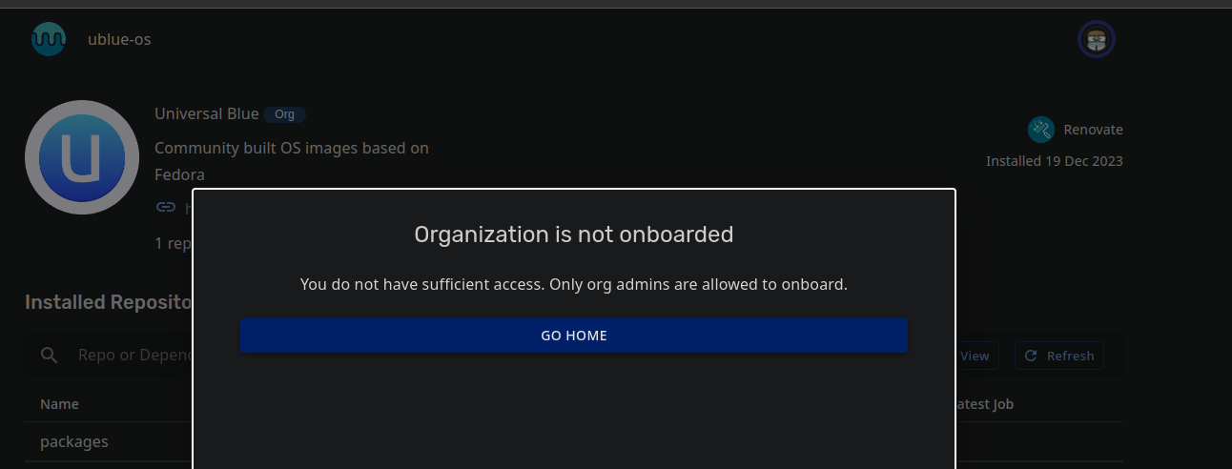Click the Universal Blue organization avatar
This screenshot has width=1232, height=469.
pos(82,157)
